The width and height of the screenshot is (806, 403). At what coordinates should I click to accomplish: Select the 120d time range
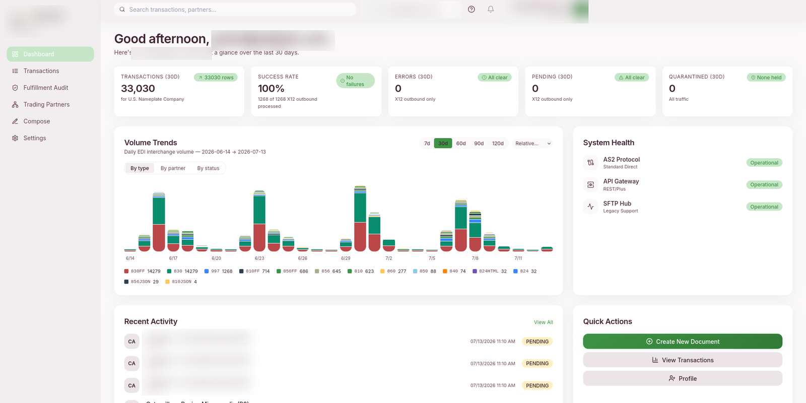tap(498, 144)
